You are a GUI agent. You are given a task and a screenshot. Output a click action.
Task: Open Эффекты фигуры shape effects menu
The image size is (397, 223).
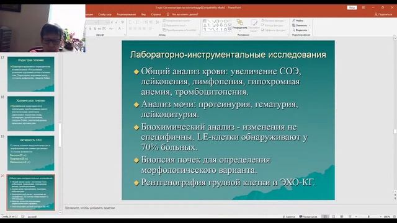(274, 30)
